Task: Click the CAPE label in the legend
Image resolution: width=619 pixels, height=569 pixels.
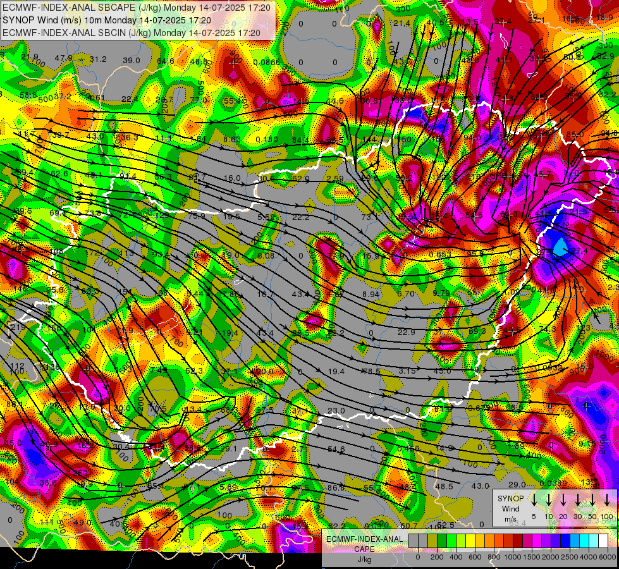Action: click(365, 549)
